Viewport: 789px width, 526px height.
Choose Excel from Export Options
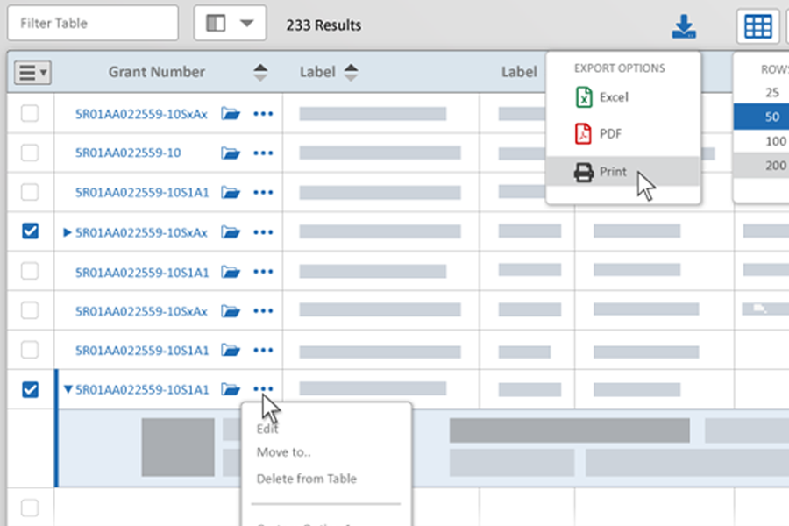pyautogui.click(x=613, y=97)
